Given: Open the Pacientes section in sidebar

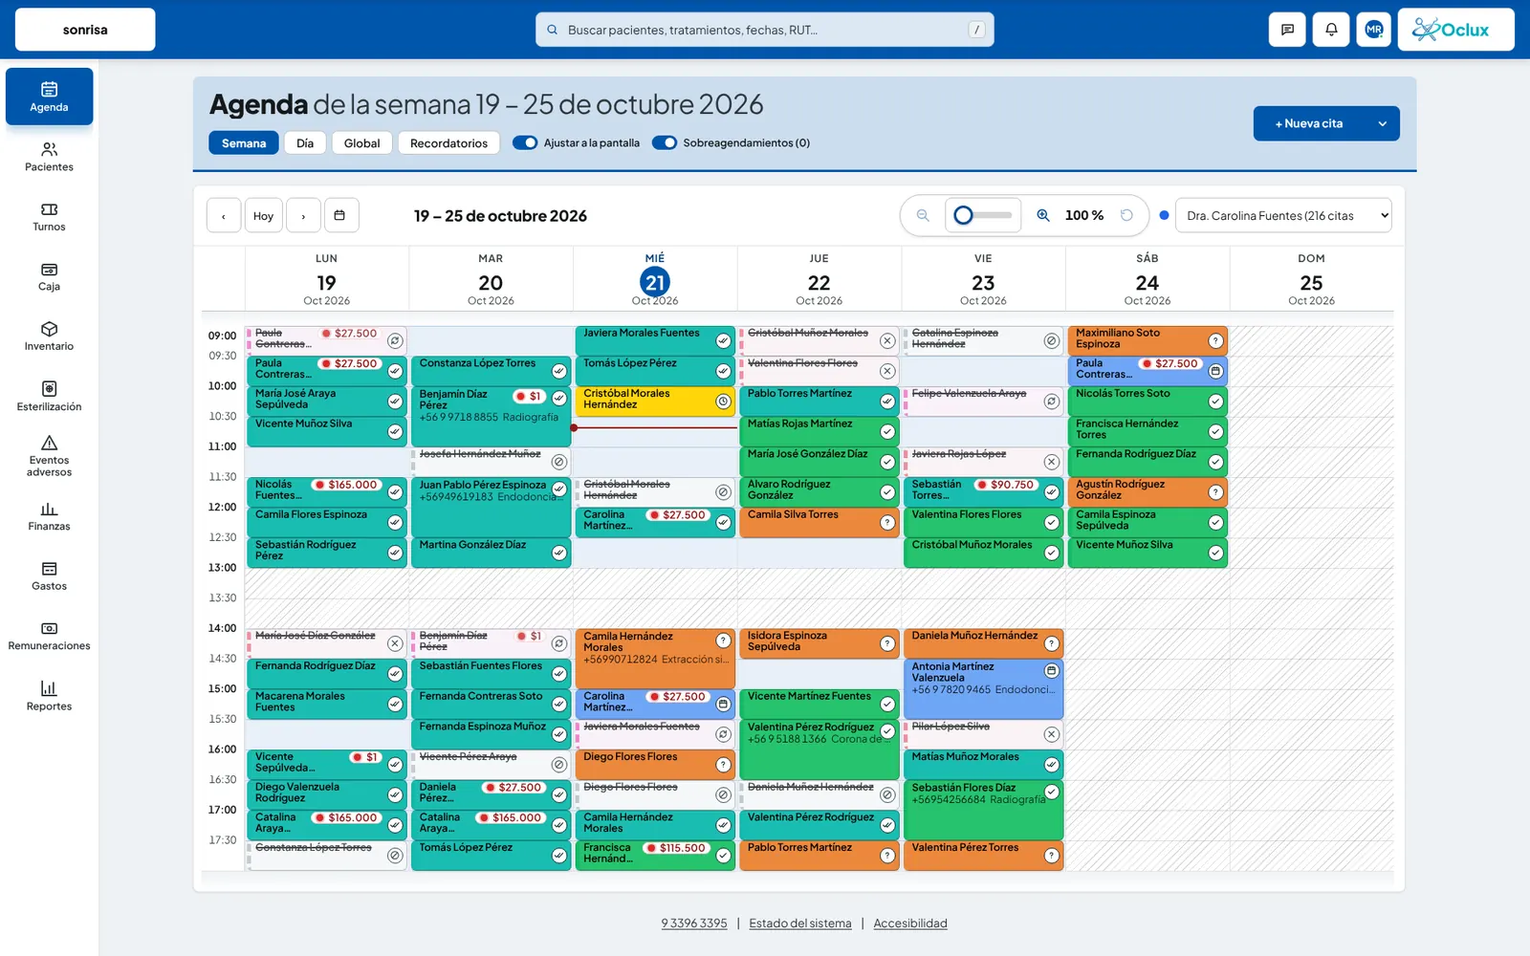Looking at the screenshot, I should [x=49, y=157].
